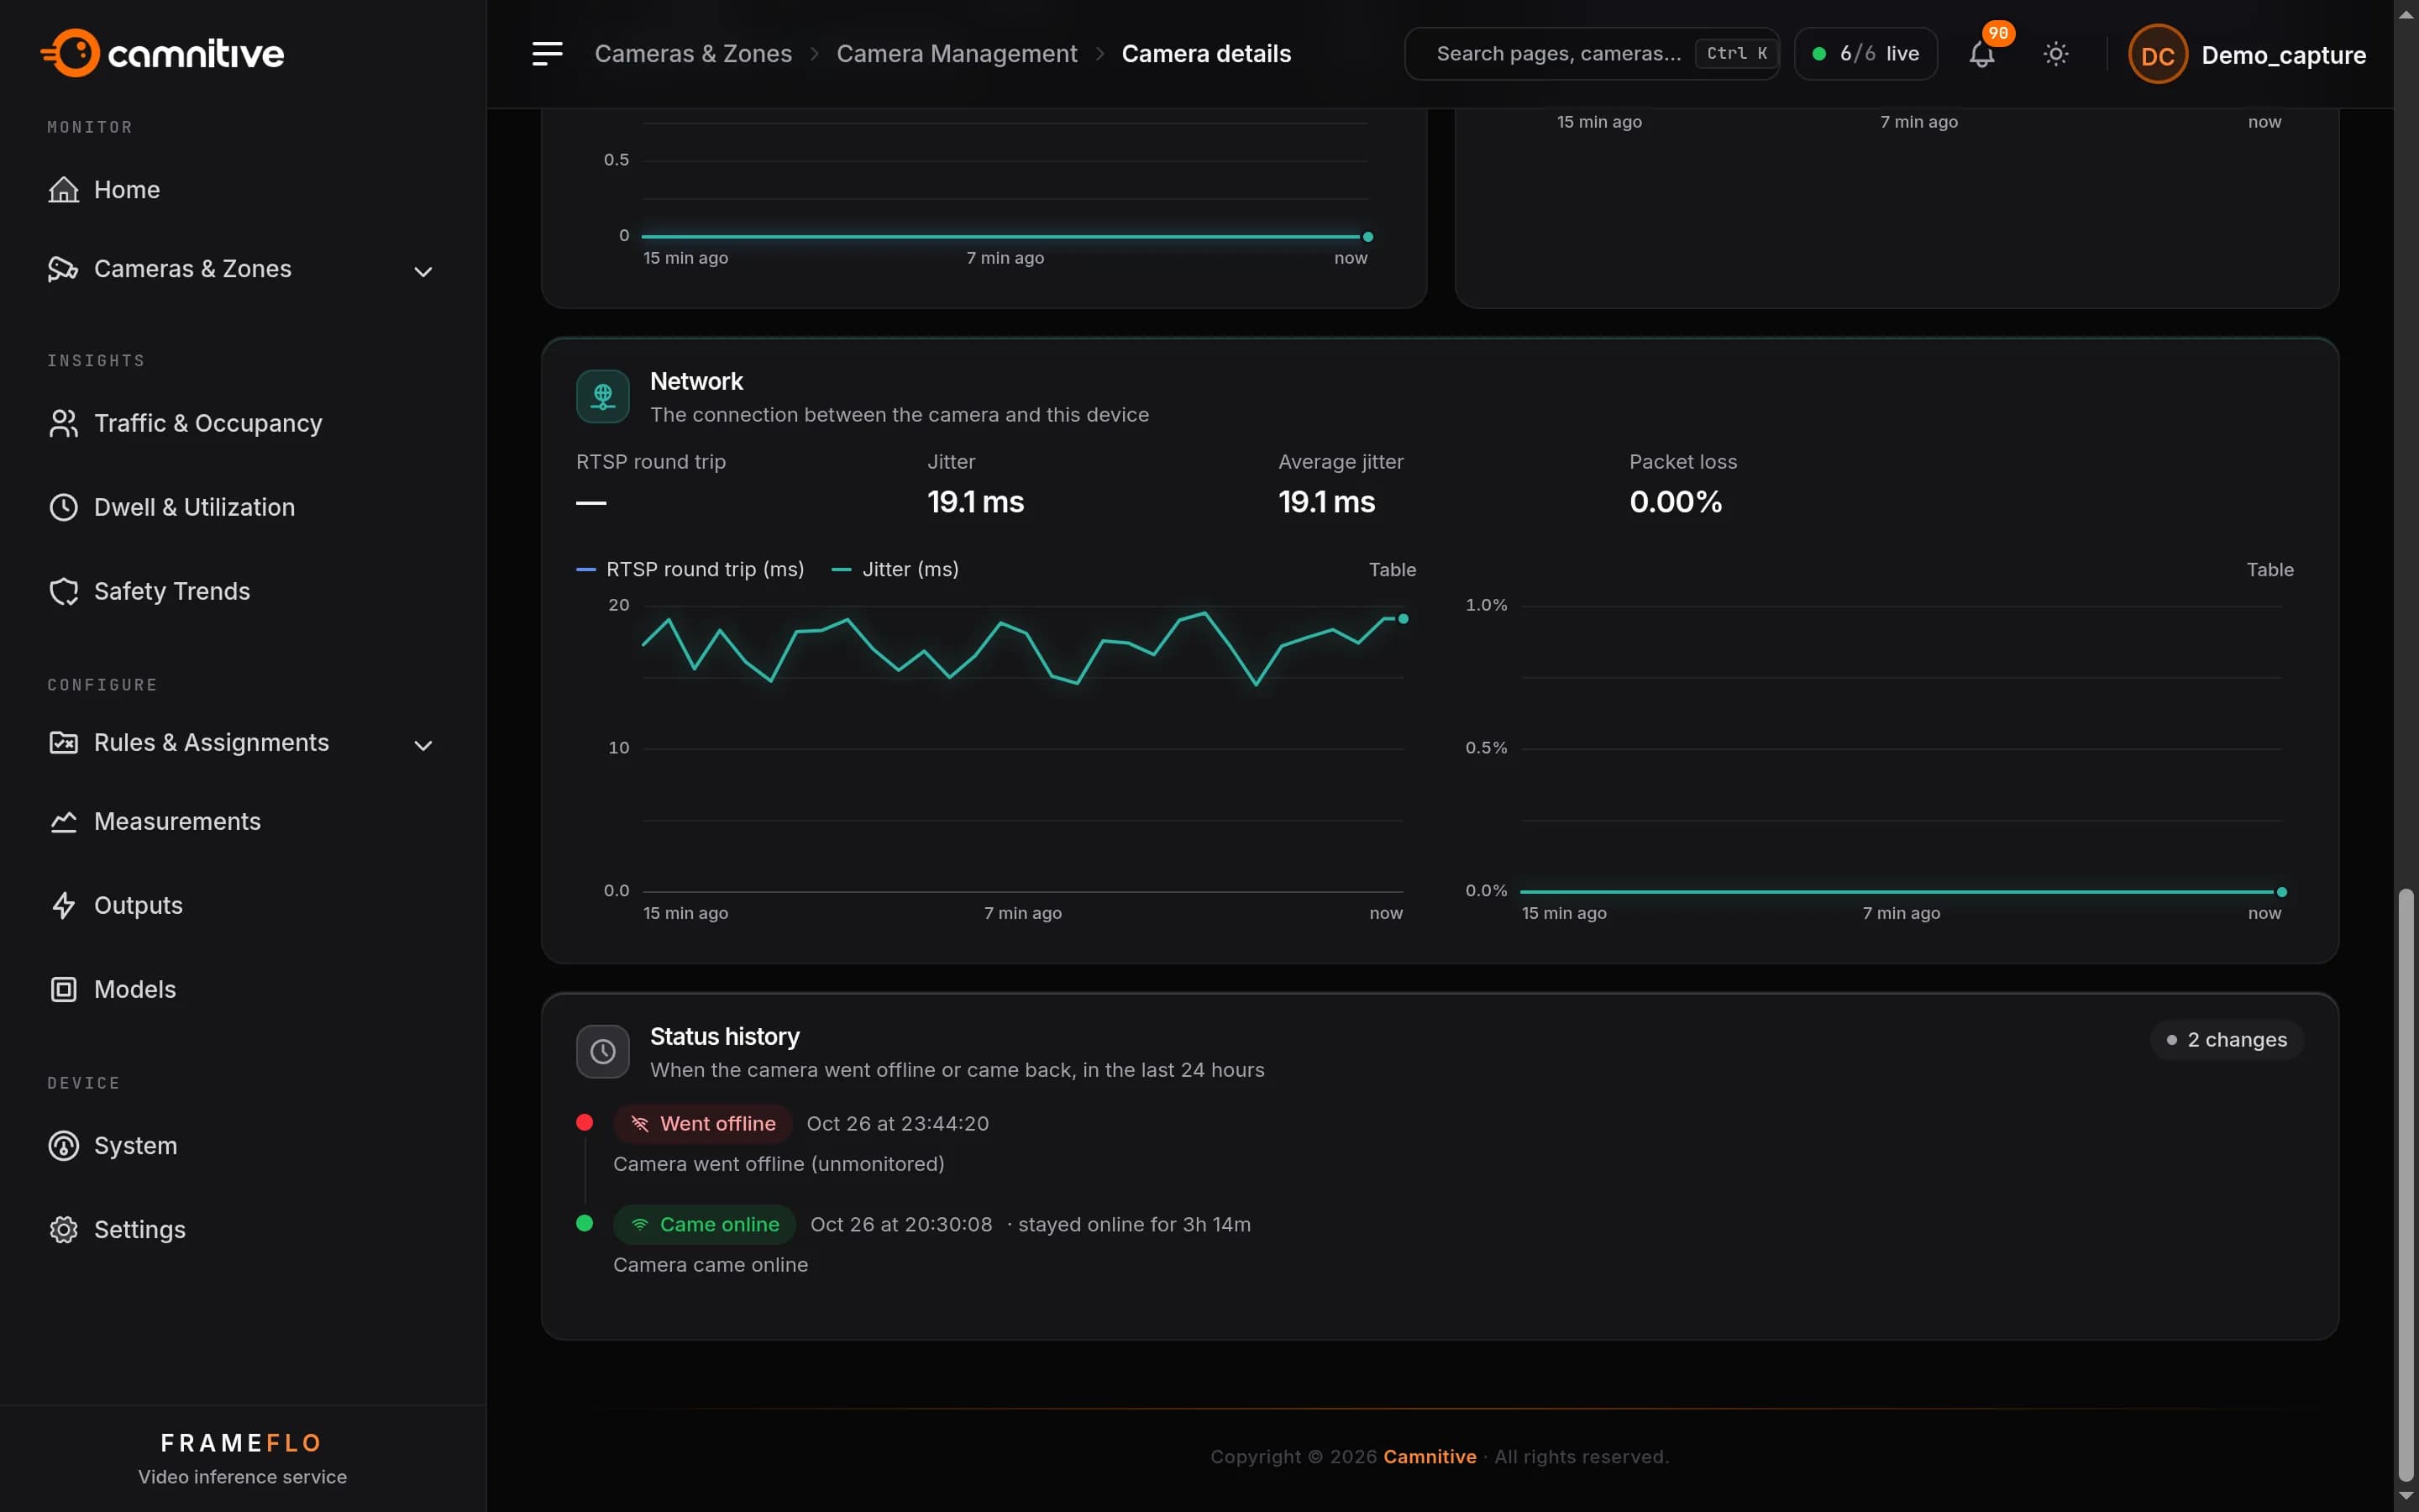Screen dimensions: 2419x1512
Task: Click the System gauge icon
Action: 64,1145
